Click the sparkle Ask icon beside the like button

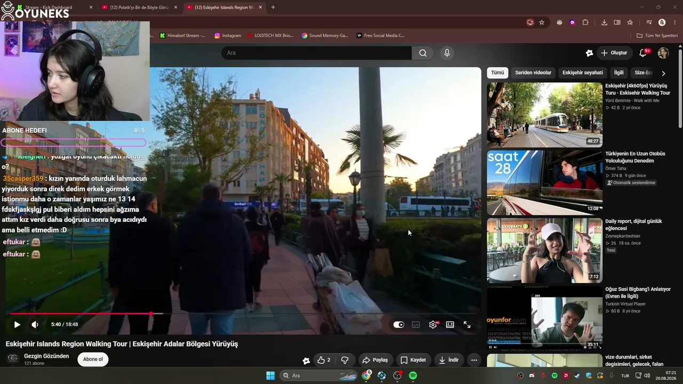[x=306, y=361]
